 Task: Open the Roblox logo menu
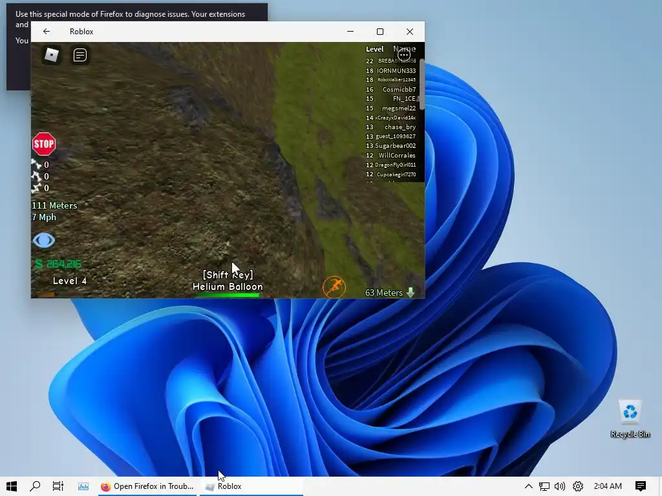tap(52, 56)
